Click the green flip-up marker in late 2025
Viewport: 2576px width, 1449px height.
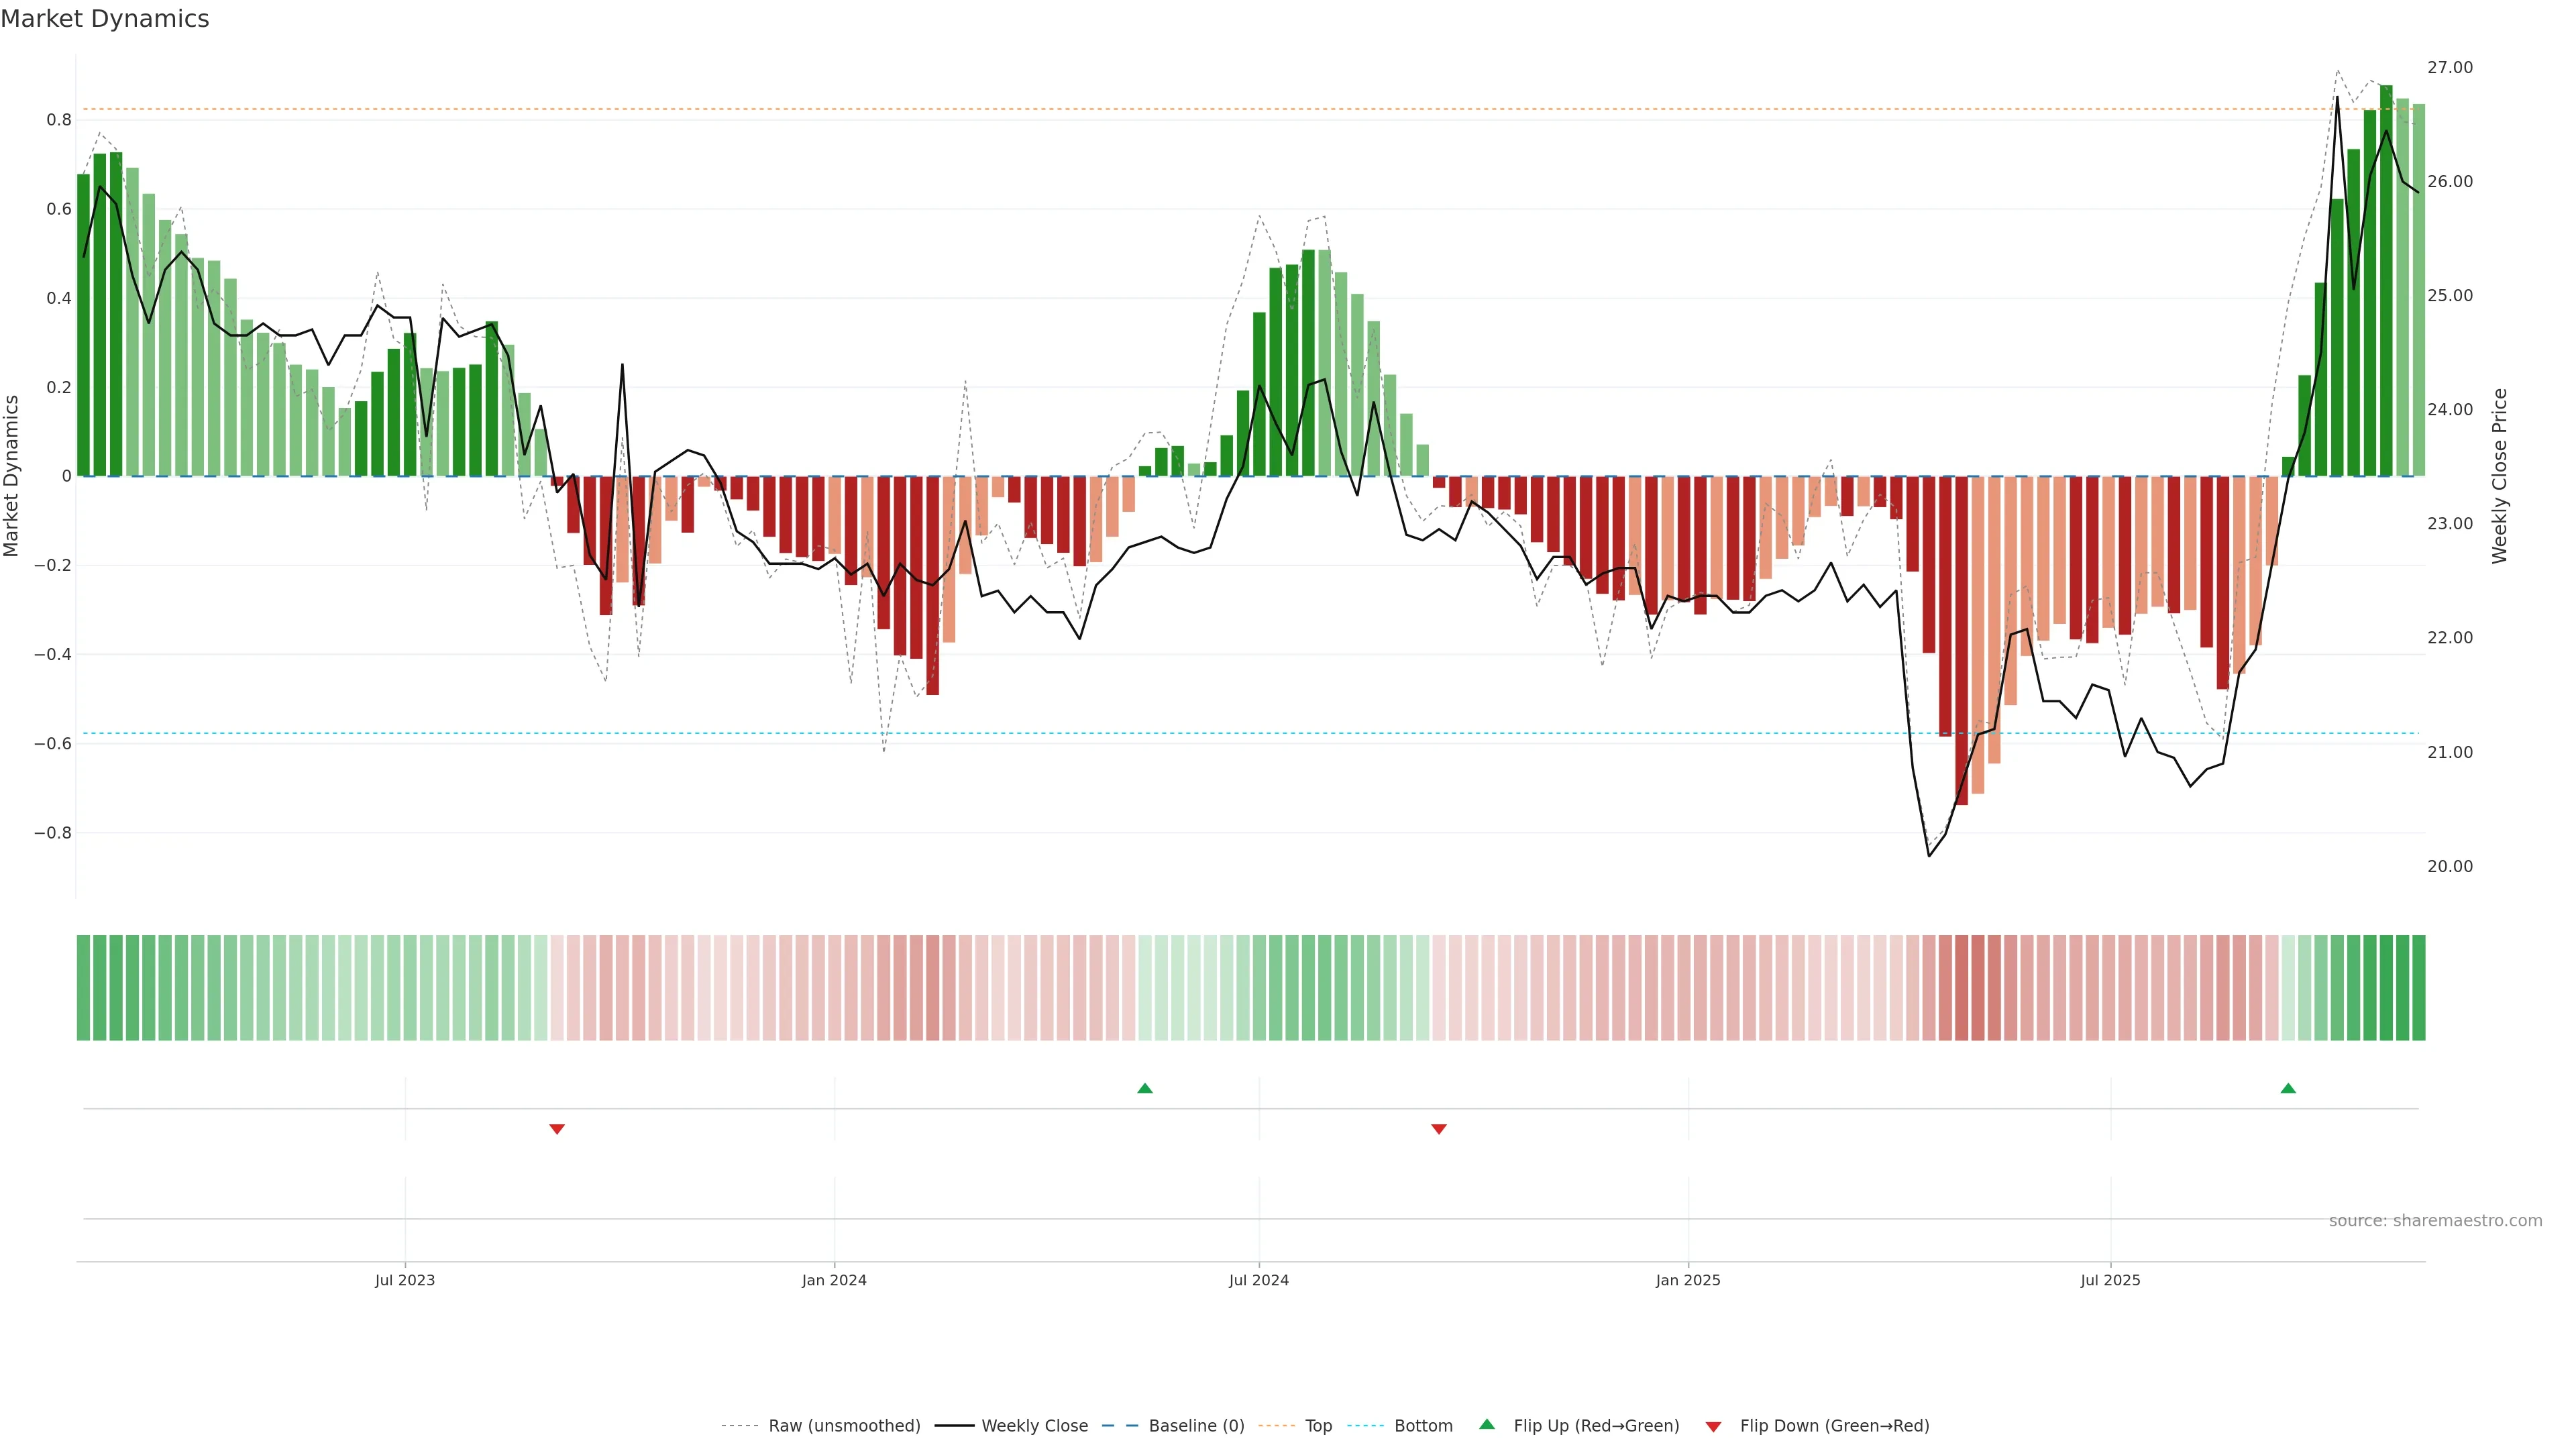tap(2288, 1088)
